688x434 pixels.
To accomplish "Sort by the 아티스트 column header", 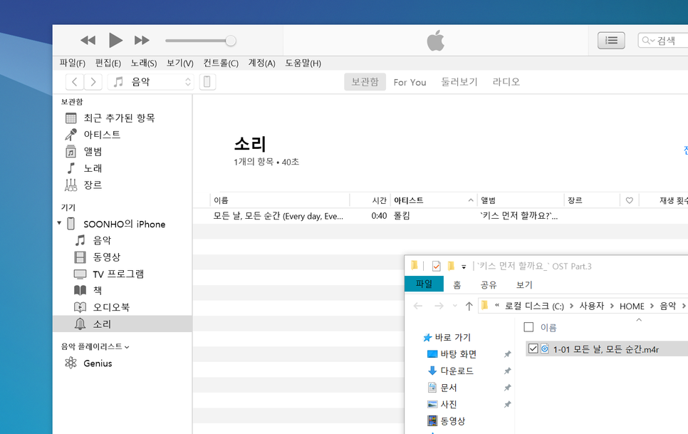I will click(x=409, y=200).
